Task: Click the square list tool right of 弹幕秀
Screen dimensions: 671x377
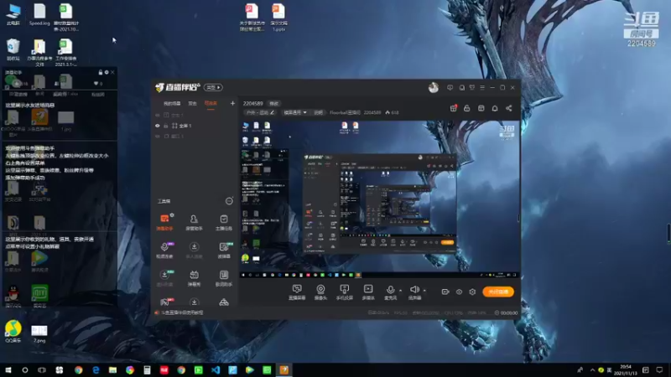Action: pos(224,278)
